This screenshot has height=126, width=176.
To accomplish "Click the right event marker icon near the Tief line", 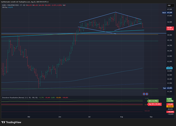I will pos(147,94).
